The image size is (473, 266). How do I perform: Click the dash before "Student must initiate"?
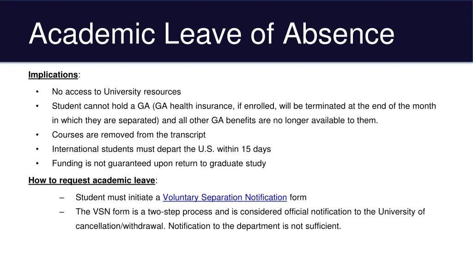click(x=62, y=198)
